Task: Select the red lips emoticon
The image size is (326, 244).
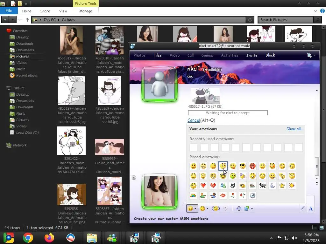Action: pos(223,195)
